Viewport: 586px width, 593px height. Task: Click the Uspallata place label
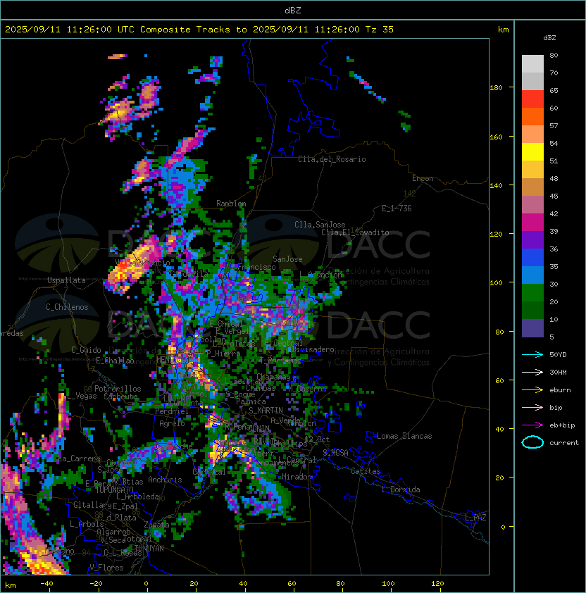[66, 280]
